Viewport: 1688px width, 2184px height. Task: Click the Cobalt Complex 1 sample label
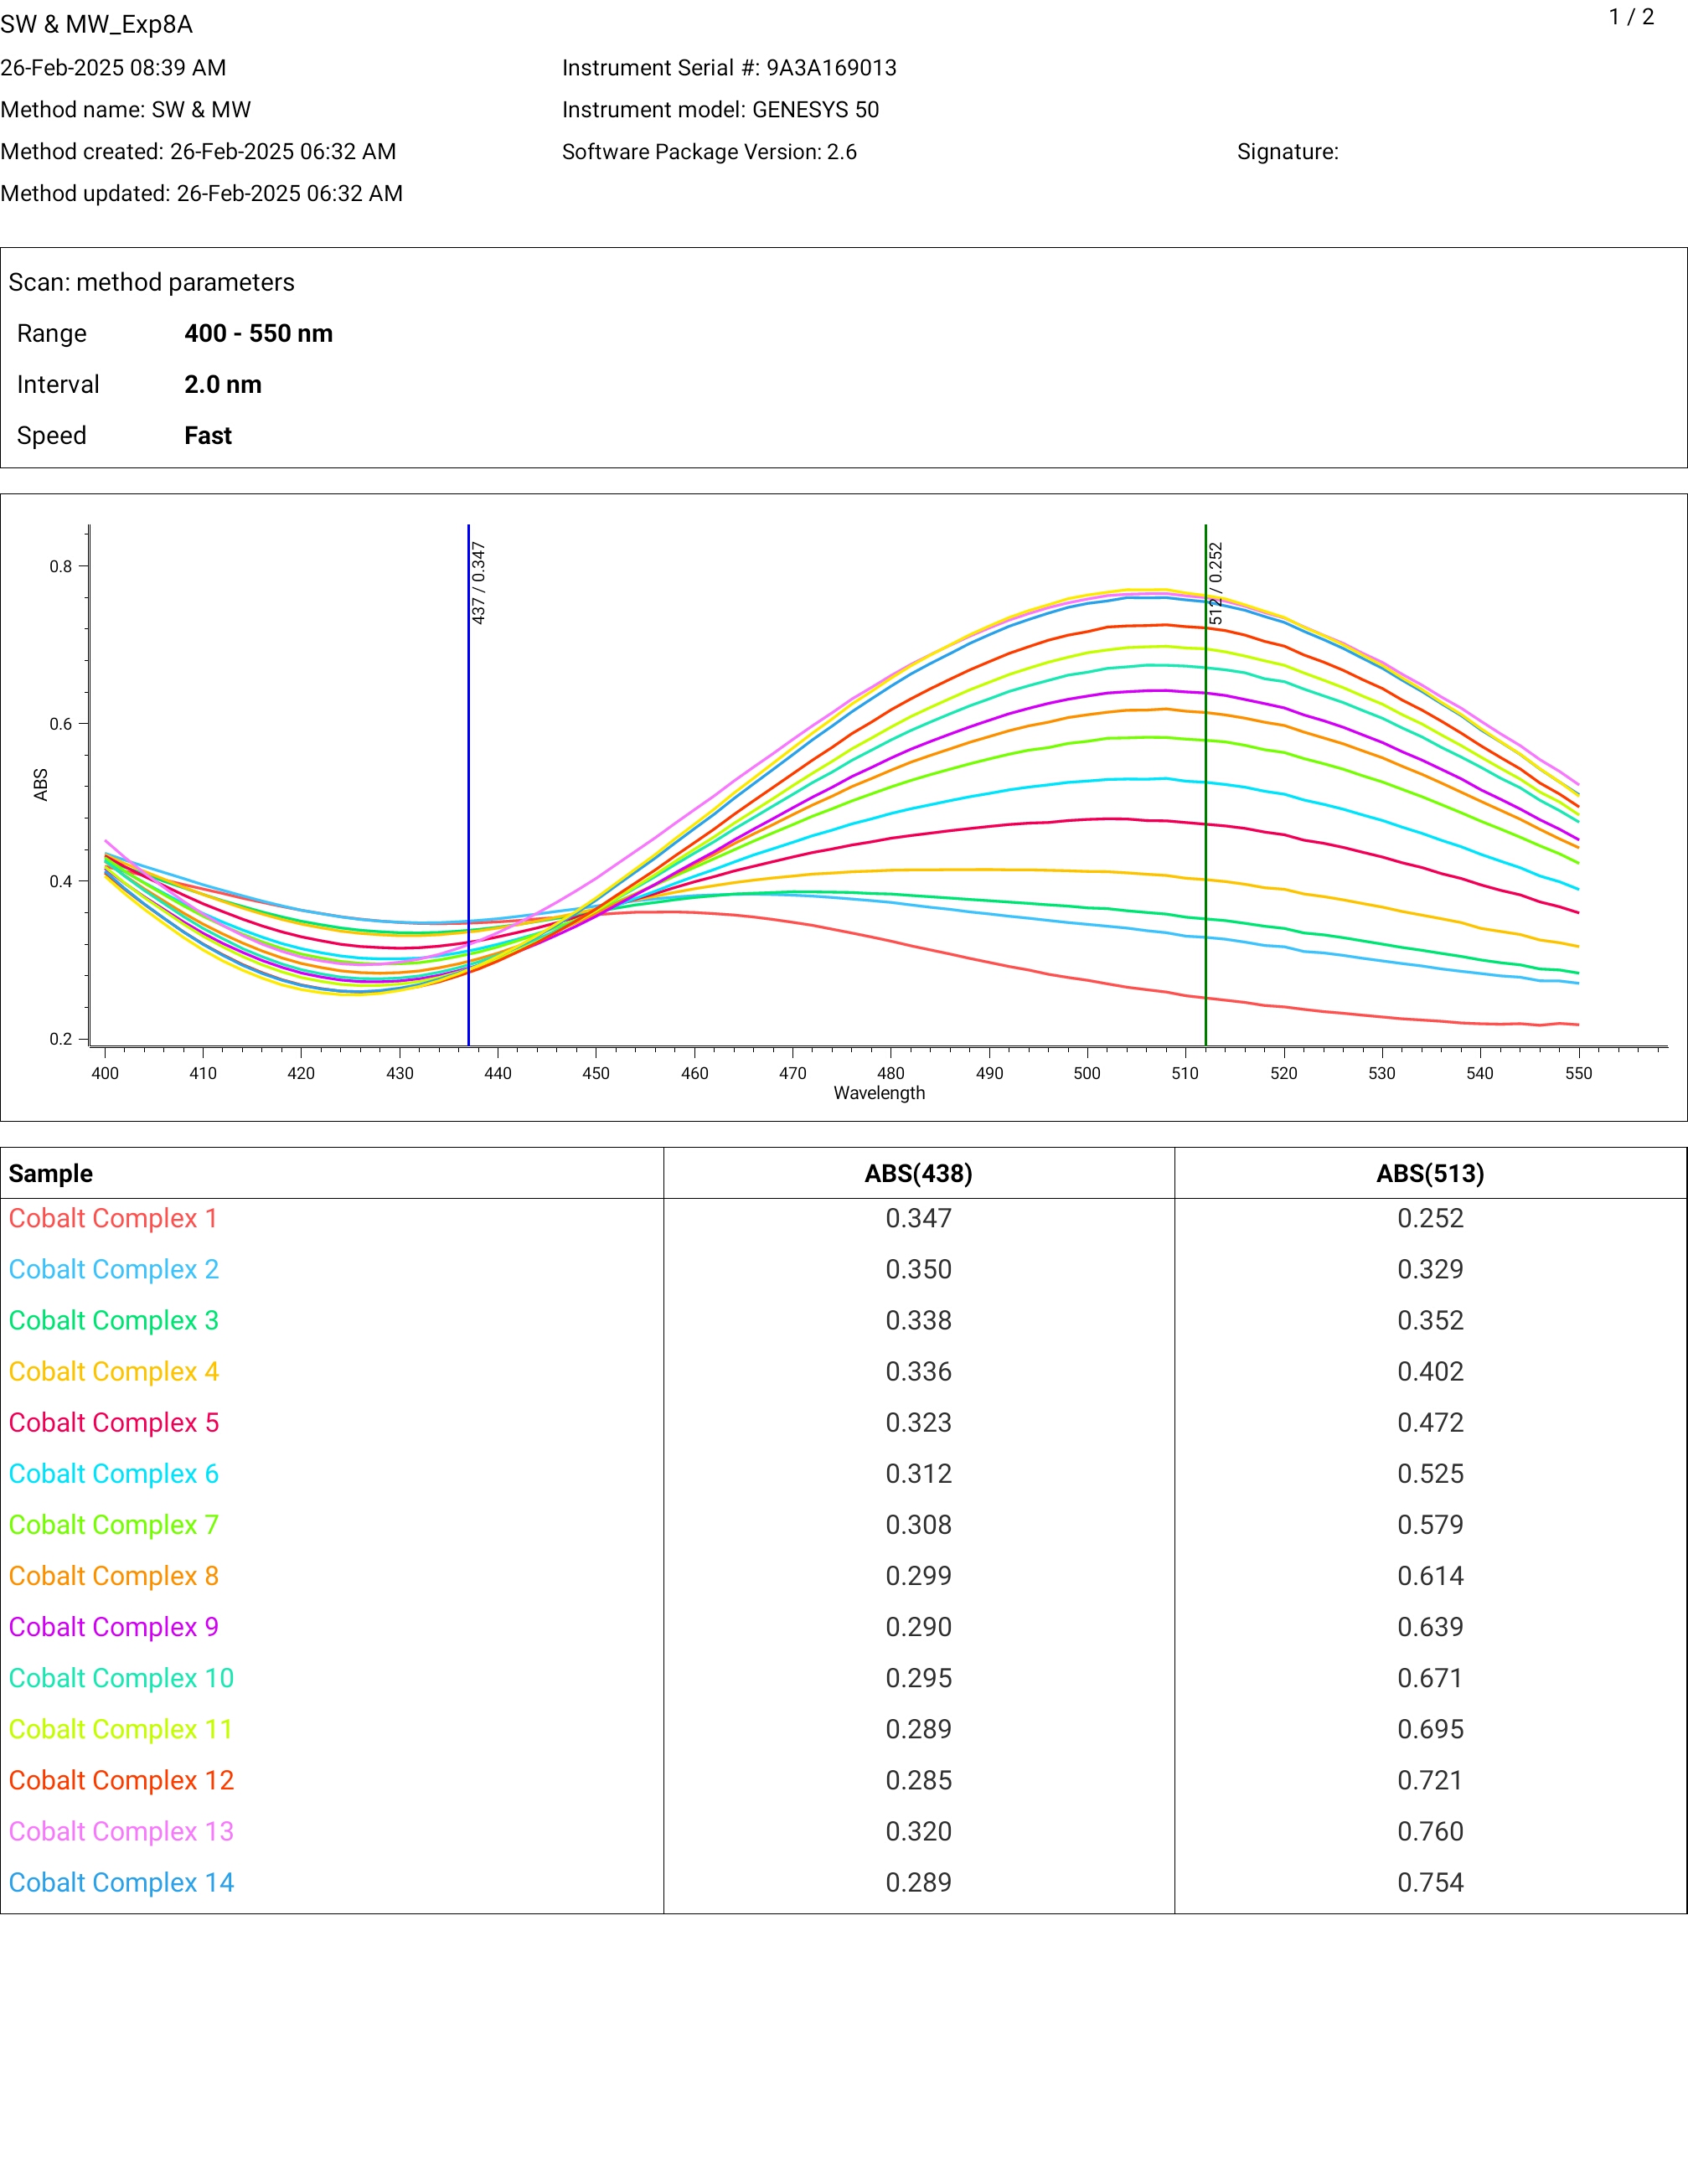[x=113, y=1218]
